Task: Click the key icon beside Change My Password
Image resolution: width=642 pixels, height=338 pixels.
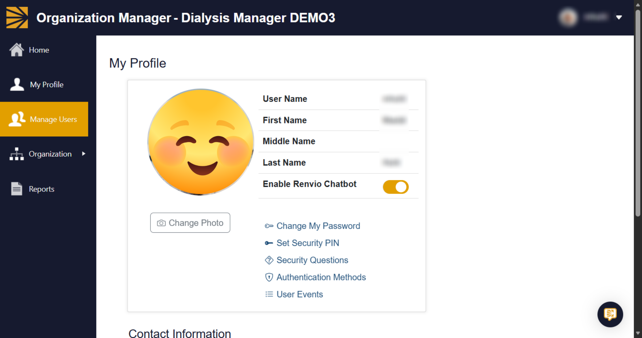Action: (x=269, y=226)
